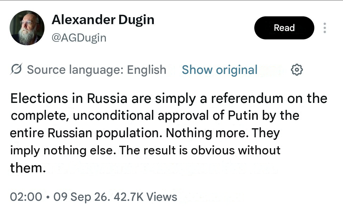Click the 02:00 timestamp
This screenshot has height=216, width=343.
(x=26, y=197)
